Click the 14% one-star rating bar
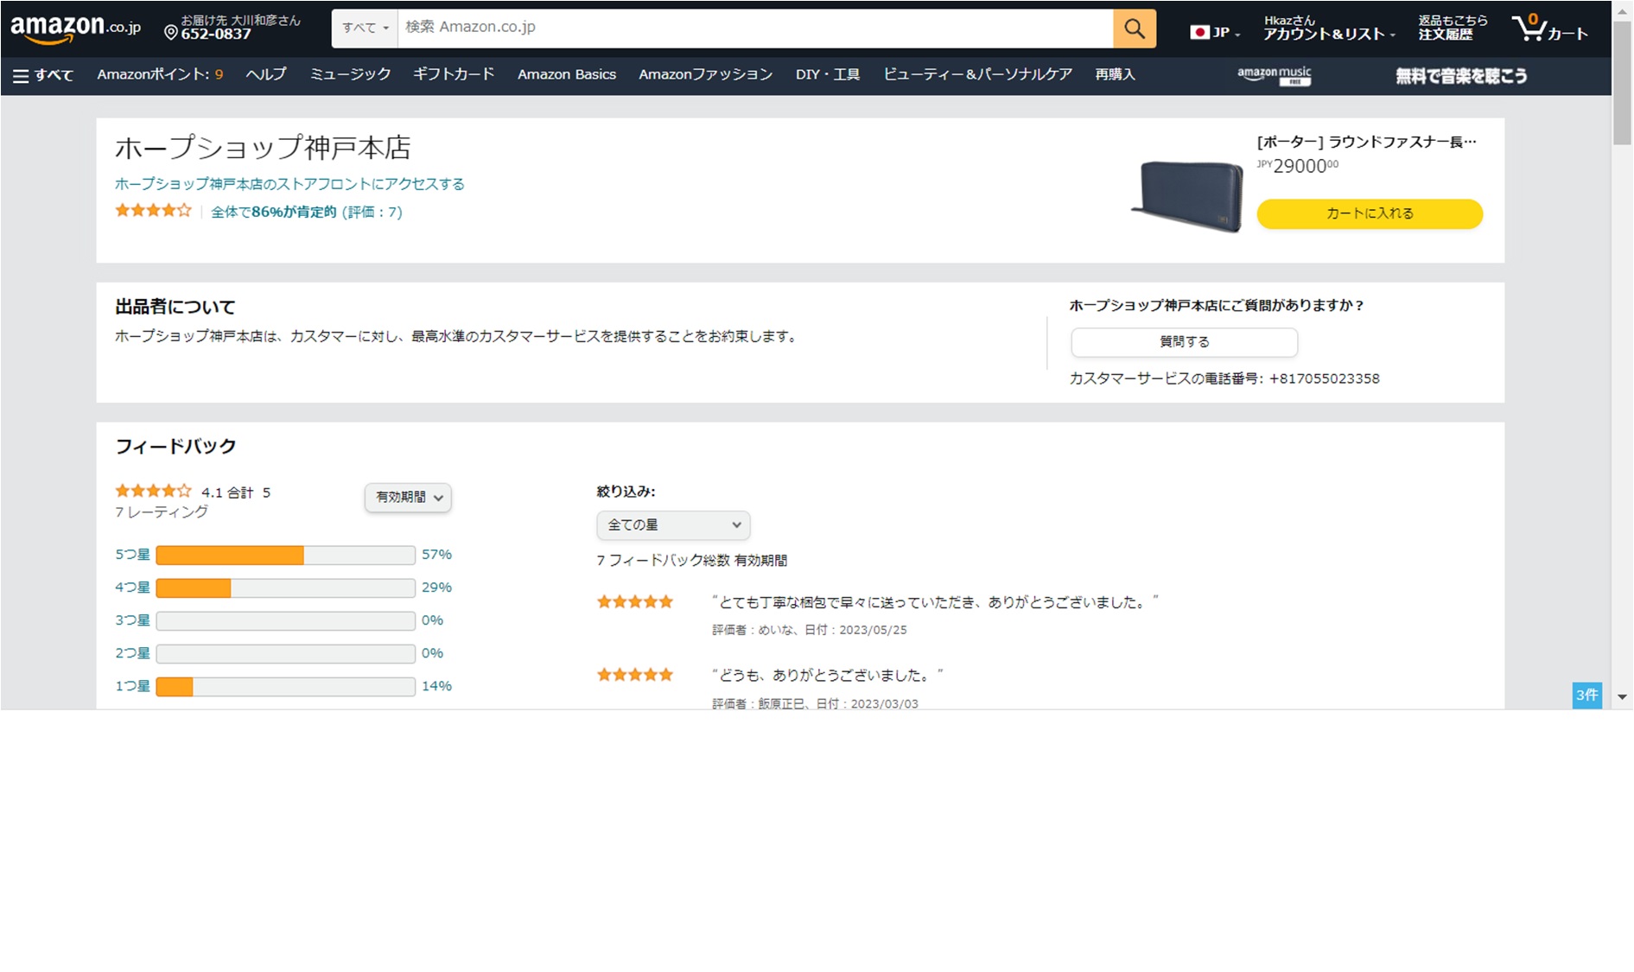Image resolution: width=1634 pixels, height=972 pixels. click(285, 686)
